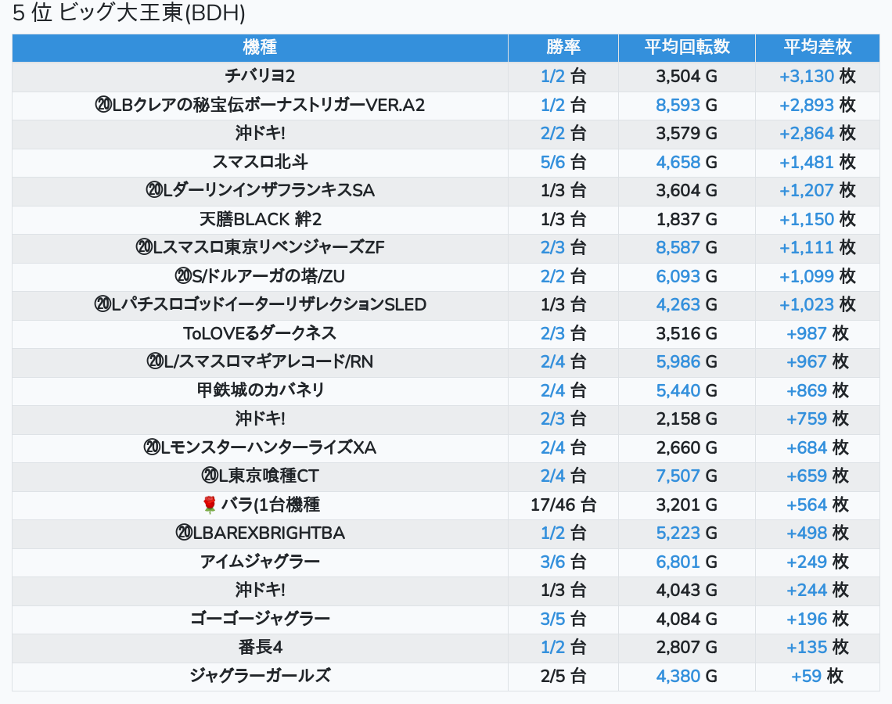This screenshot has height=704, width=892.
Task: Click the +1,207 枚 difference value
Action: (x=818, y=191)
